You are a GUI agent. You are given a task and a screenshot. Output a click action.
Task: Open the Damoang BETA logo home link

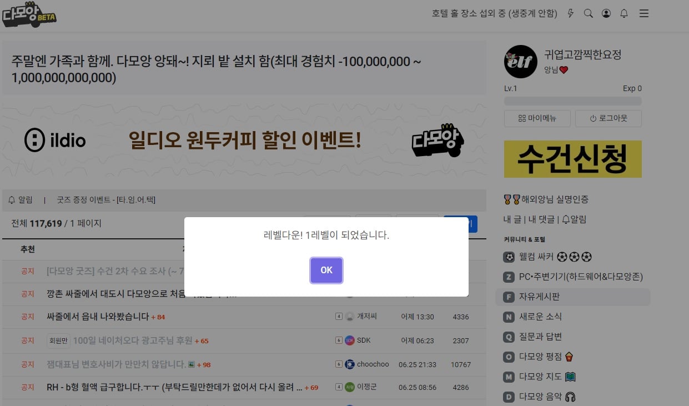(x=29, y=14)
